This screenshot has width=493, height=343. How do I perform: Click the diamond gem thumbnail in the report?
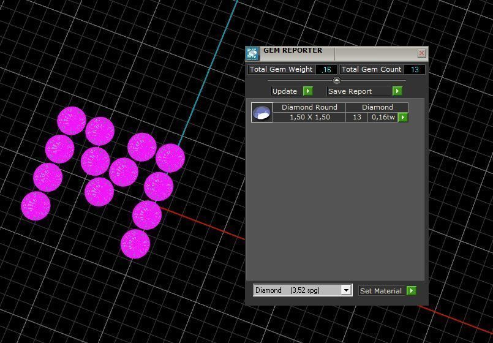pyautogui.click(x=262, y=112)
